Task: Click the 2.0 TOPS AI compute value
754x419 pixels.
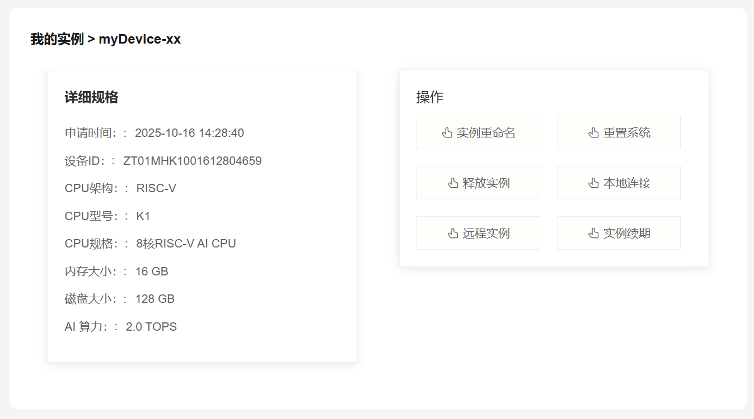Action: tap(151, 327)
